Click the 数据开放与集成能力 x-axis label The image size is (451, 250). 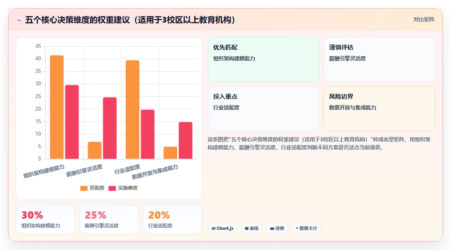coord(155,172)
